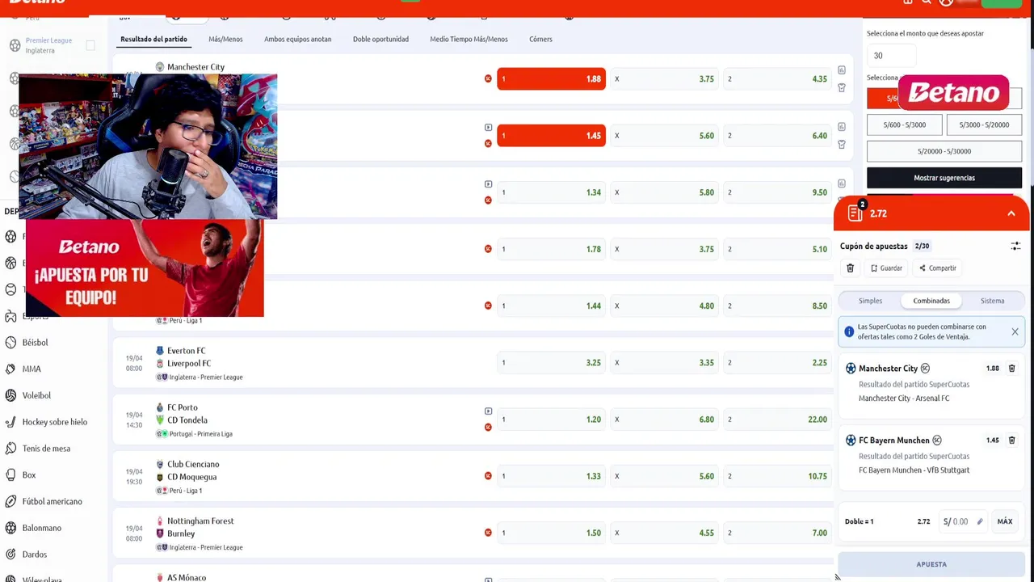The image size is (1034, 582).
Task: Click SuperCuotas badge in the 1.78 odds row
Action: point(488,249)
